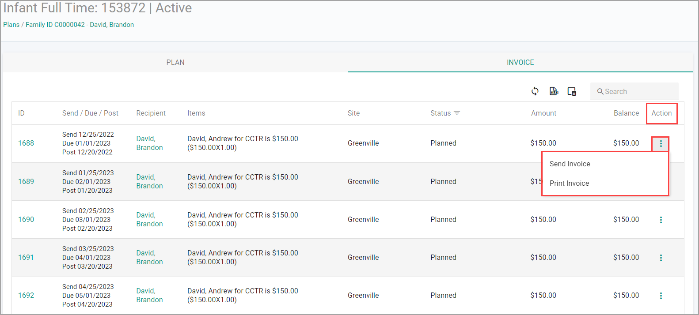Open invoice ID 1688
The width and height of the screenshot is (699, 315).
(26, 143)
